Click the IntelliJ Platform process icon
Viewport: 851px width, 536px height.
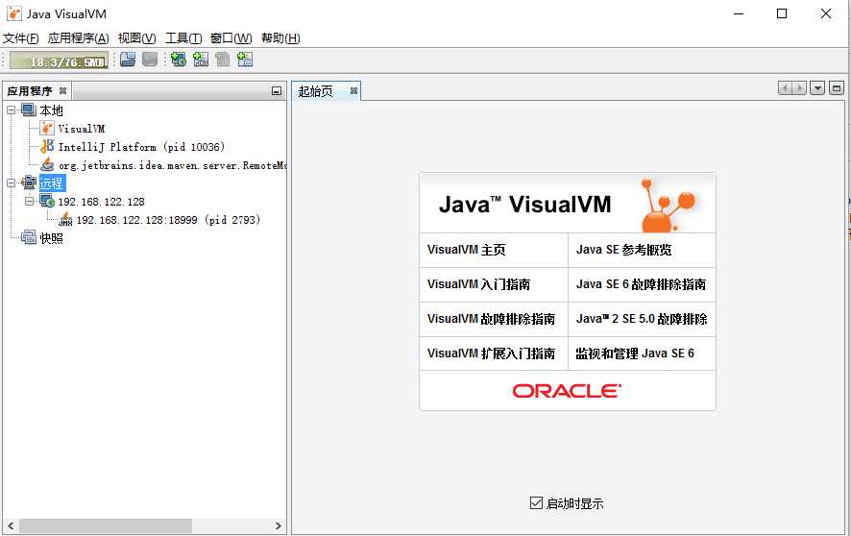[x=47, y=146]
